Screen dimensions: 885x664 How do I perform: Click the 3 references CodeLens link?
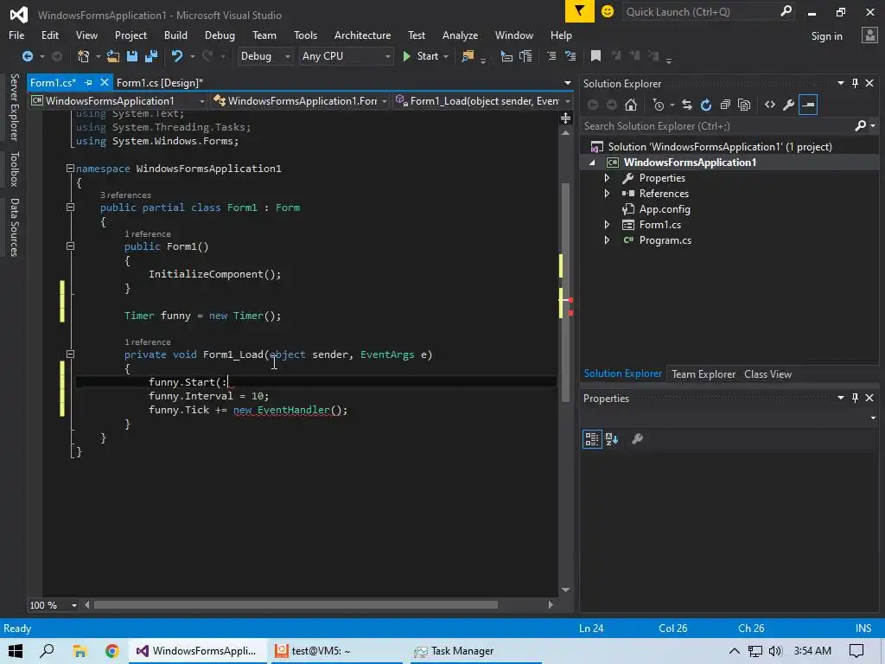[125, 195]
